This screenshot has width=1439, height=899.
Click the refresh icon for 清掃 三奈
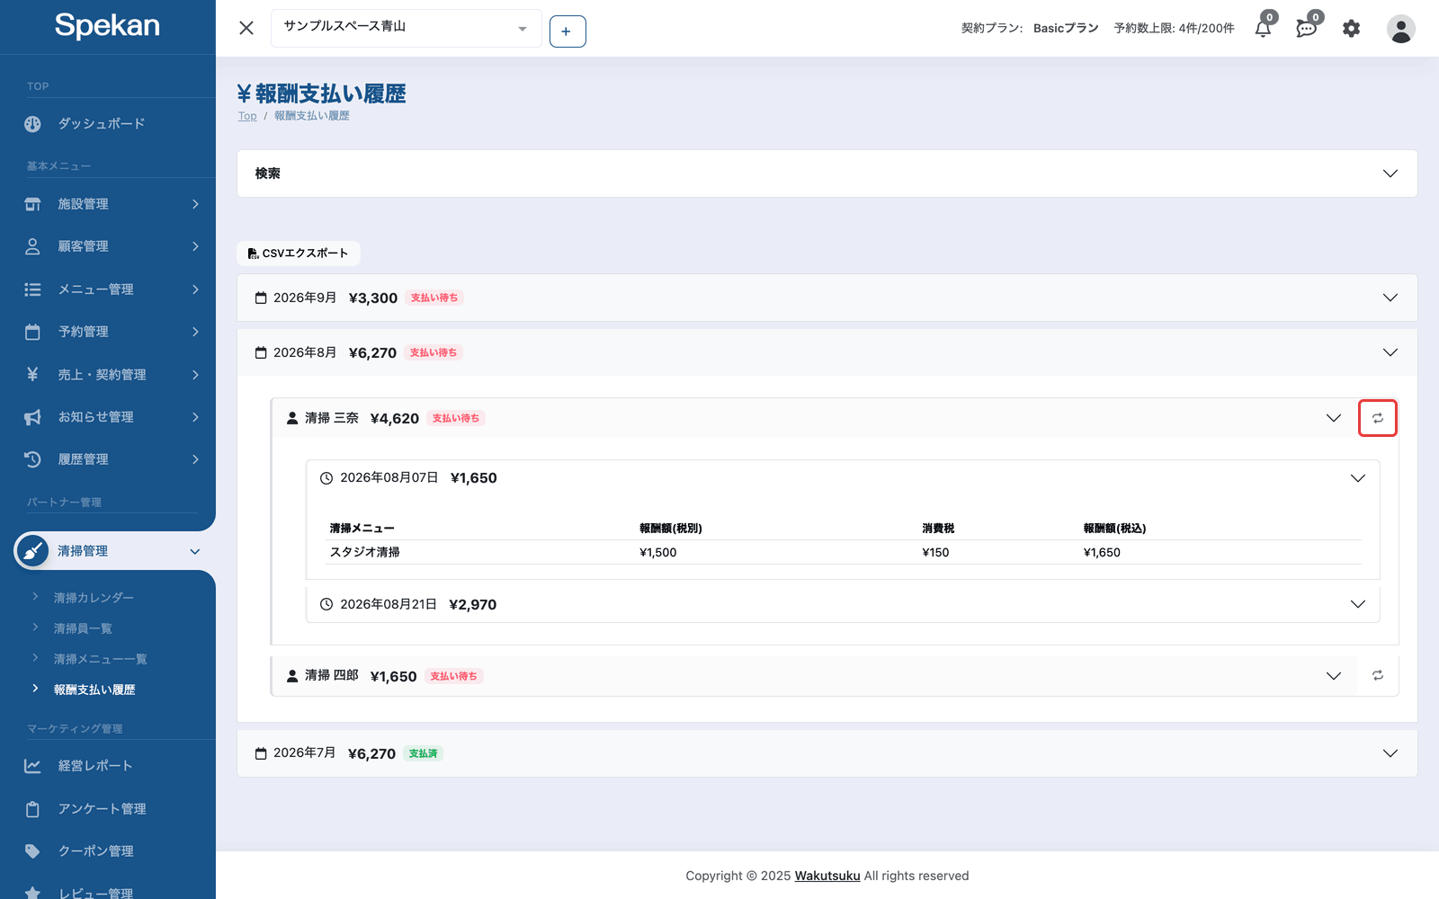[x=1377, y=418]
